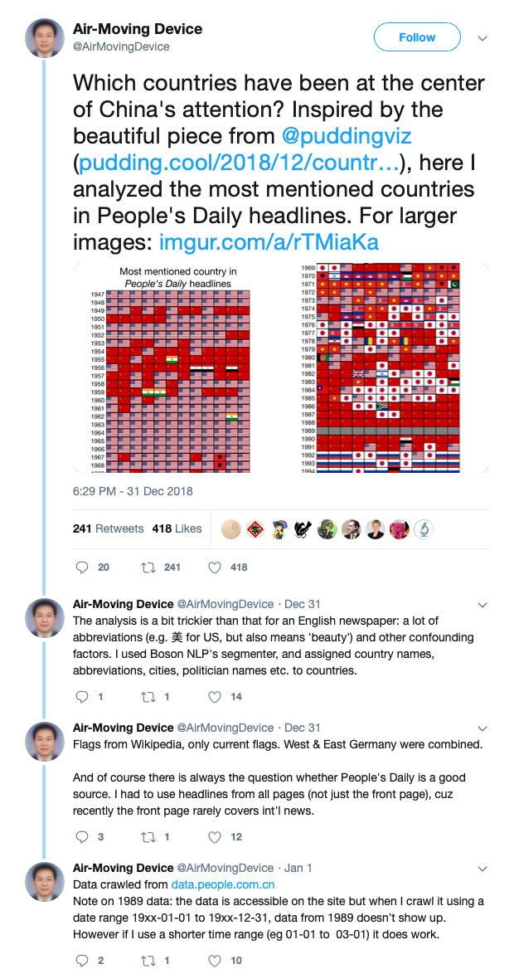Retweet the main People's Daily tweet
The image size is (514, 974).
149,567
